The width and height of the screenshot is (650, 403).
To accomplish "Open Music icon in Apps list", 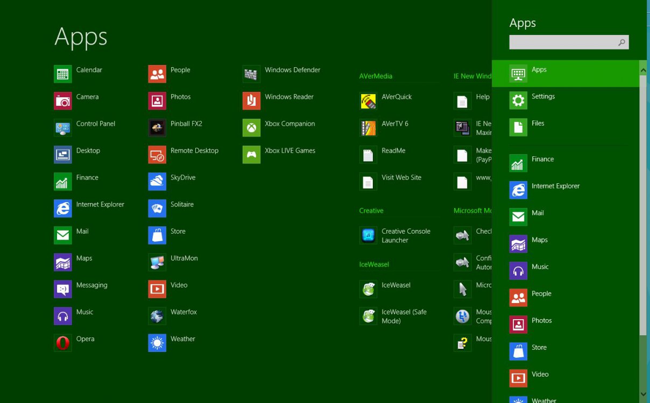I will (x=63, y=315).
